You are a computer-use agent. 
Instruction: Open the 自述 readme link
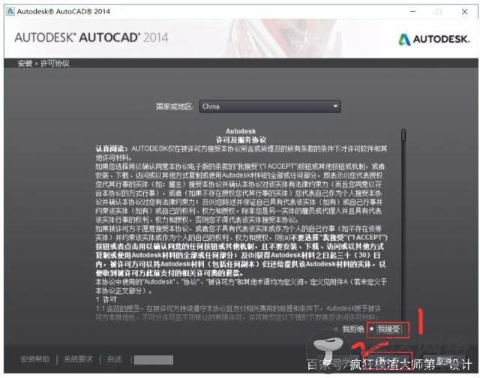[115, 359]
